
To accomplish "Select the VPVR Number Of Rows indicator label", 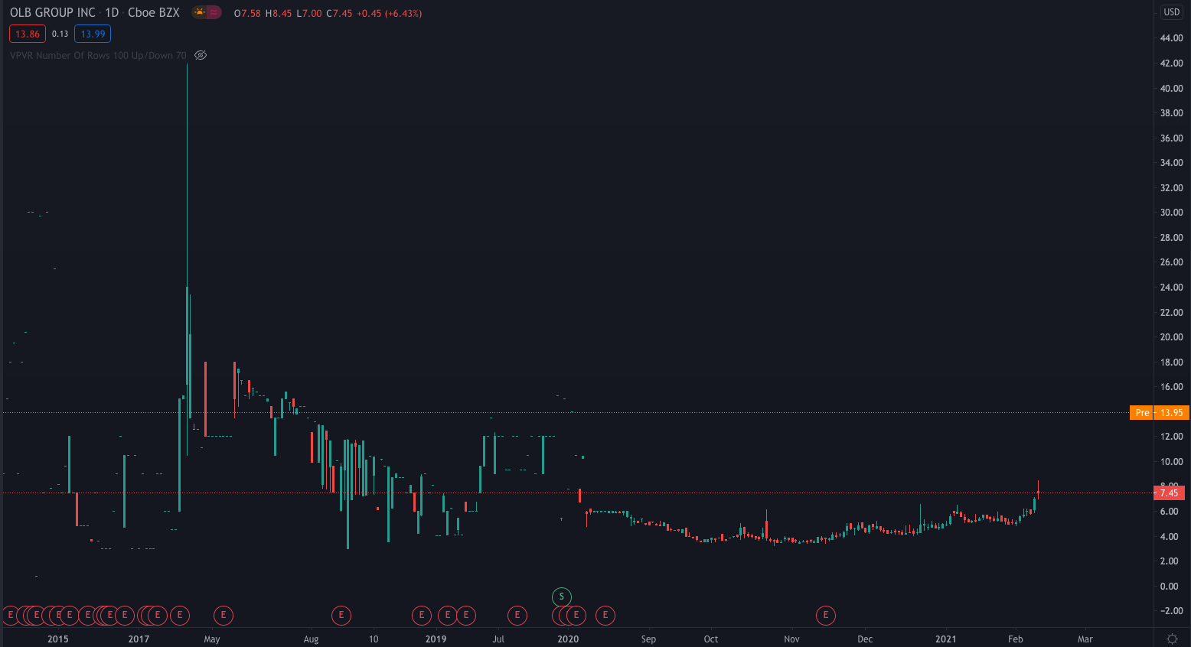I will tap(98, 55).
